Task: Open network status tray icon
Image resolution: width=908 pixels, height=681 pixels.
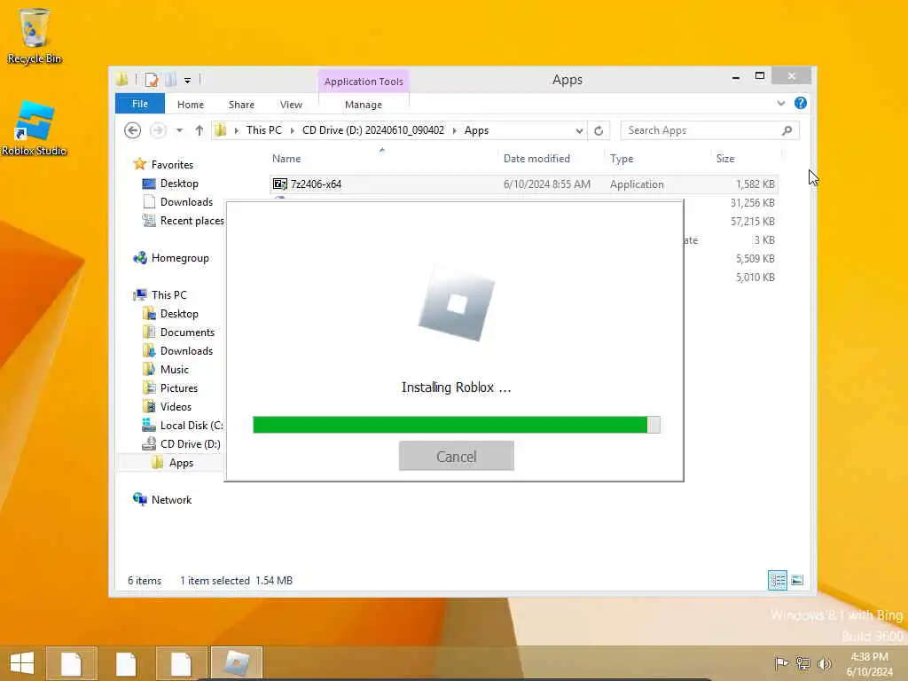Action: click(x=802, y=663)
